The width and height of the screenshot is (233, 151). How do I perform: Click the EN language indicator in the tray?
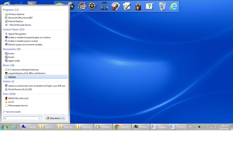point(190,127)
